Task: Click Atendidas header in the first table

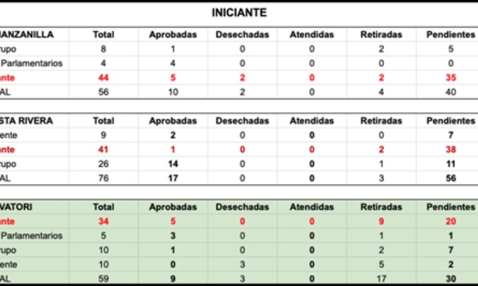Action: pos(312,35)
